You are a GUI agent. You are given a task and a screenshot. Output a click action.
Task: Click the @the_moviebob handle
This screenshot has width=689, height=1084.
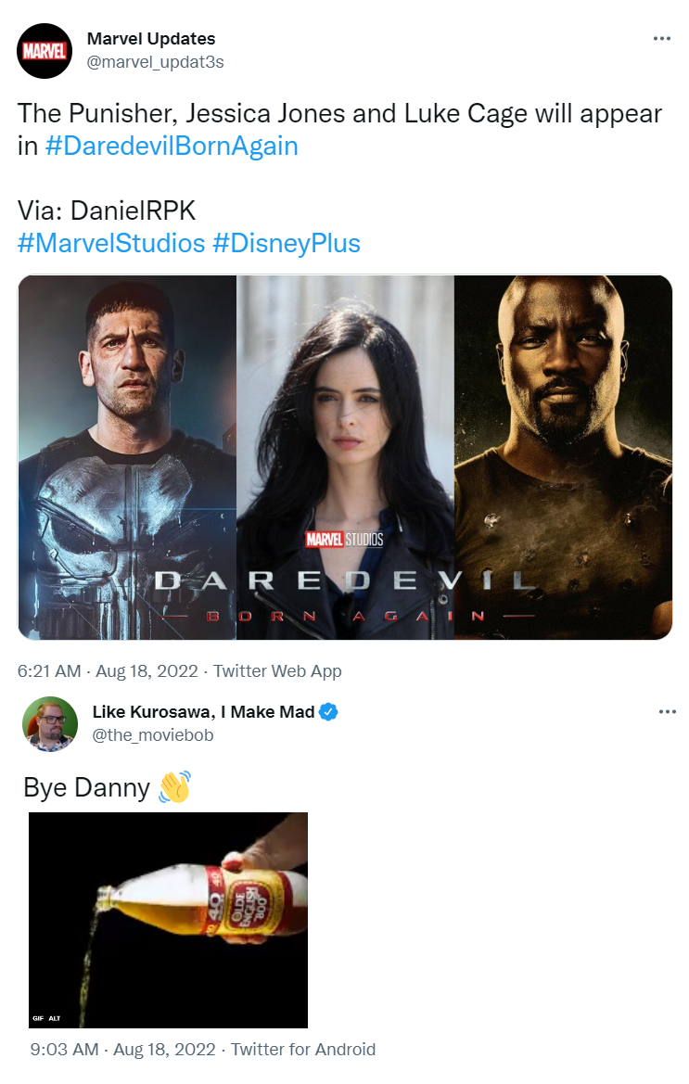tap(153, 735)
